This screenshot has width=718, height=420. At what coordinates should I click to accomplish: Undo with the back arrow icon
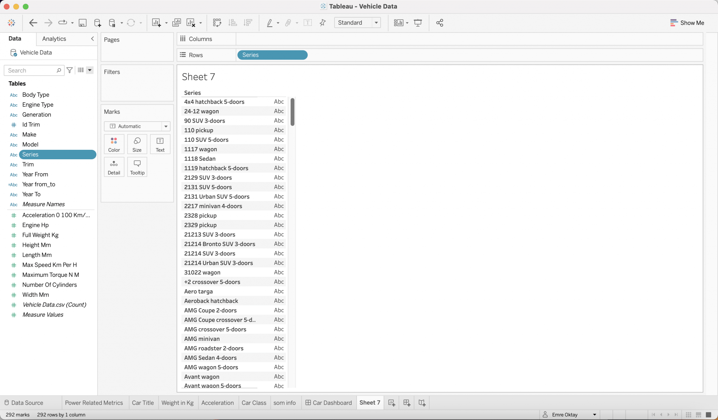coord(33,23)
